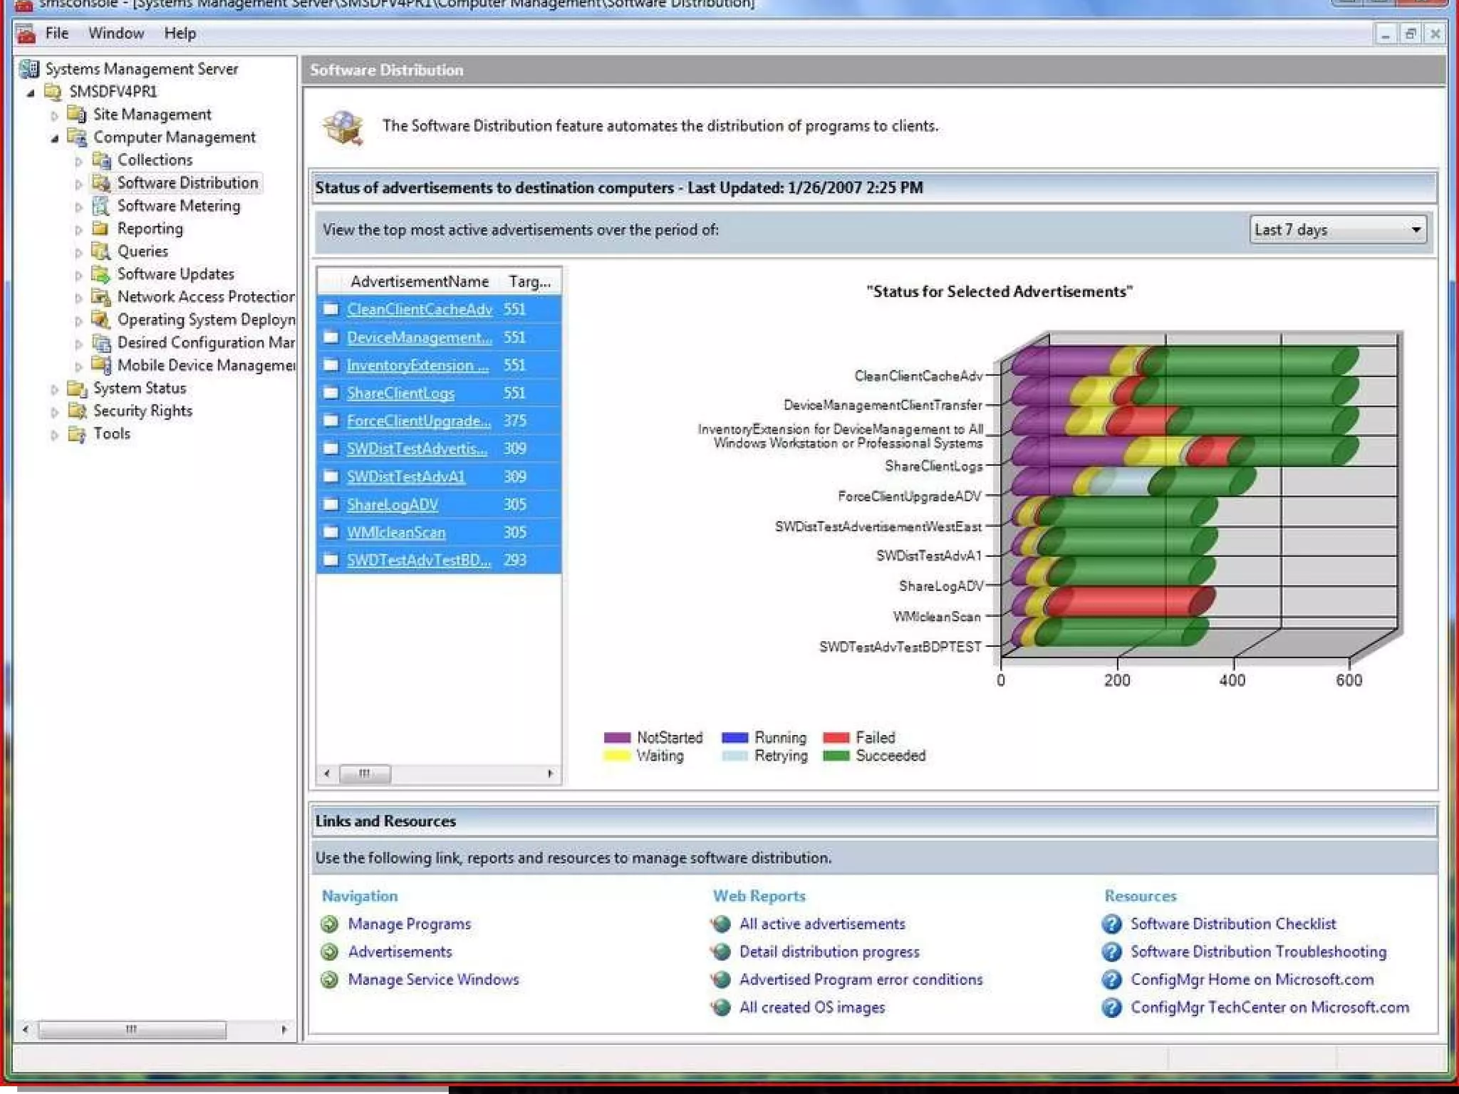The width and height of the screenshot is (1459, 1094).
Task: Click globe icon beside All active advertisements
Action: point(721,924)
